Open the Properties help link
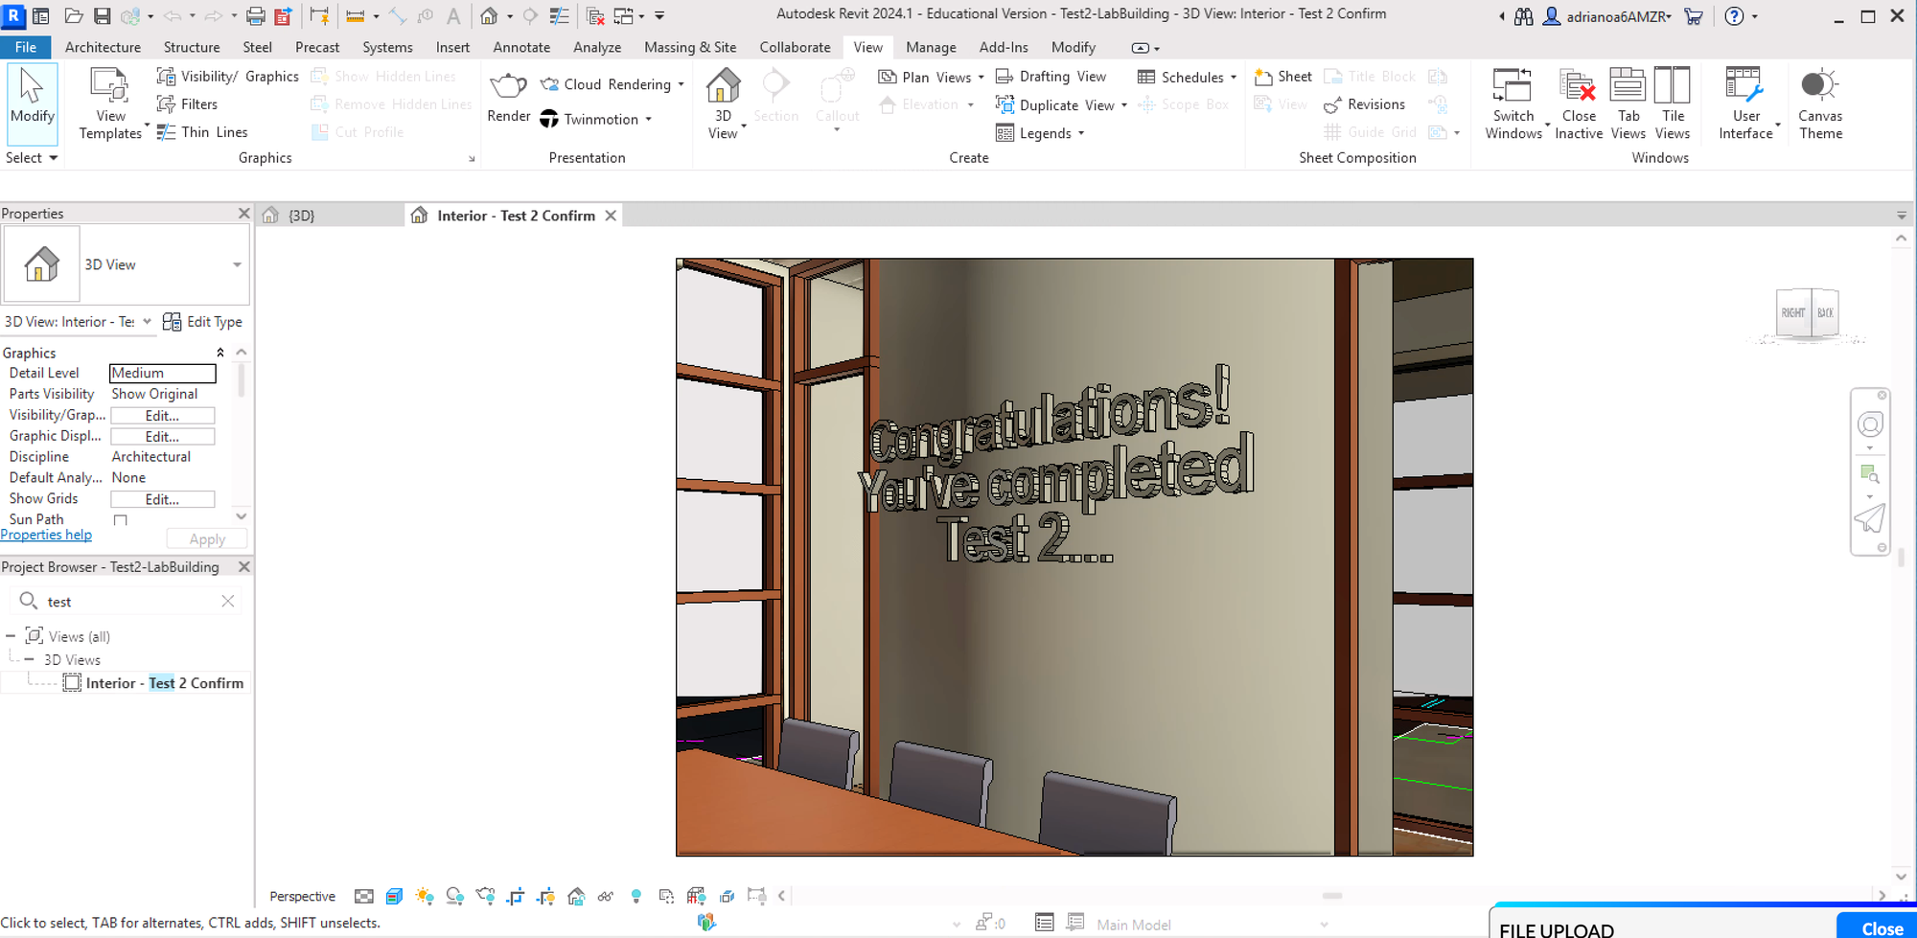Viewport: 1917px width, 938px height. pos(46,535)
